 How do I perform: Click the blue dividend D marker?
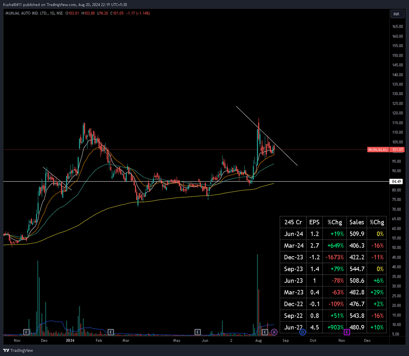coord(302,332)
